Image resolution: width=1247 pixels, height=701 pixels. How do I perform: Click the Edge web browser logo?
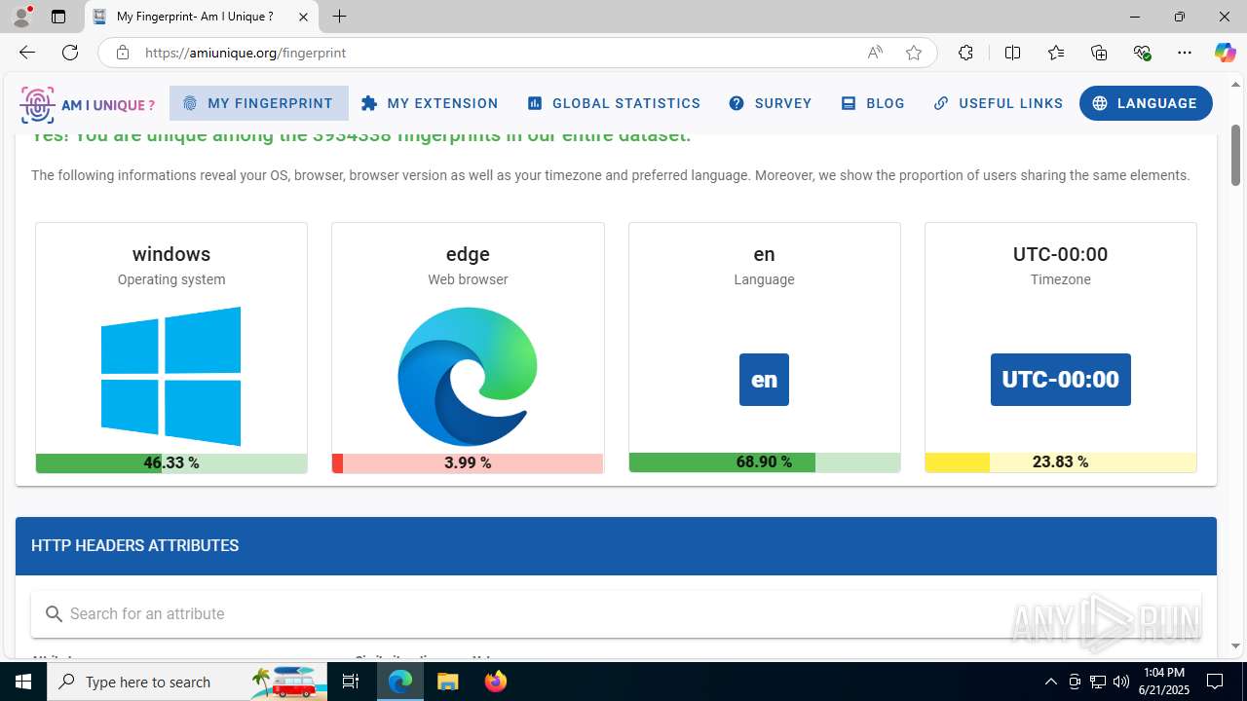pyautogui.click(x=468, y=376)
